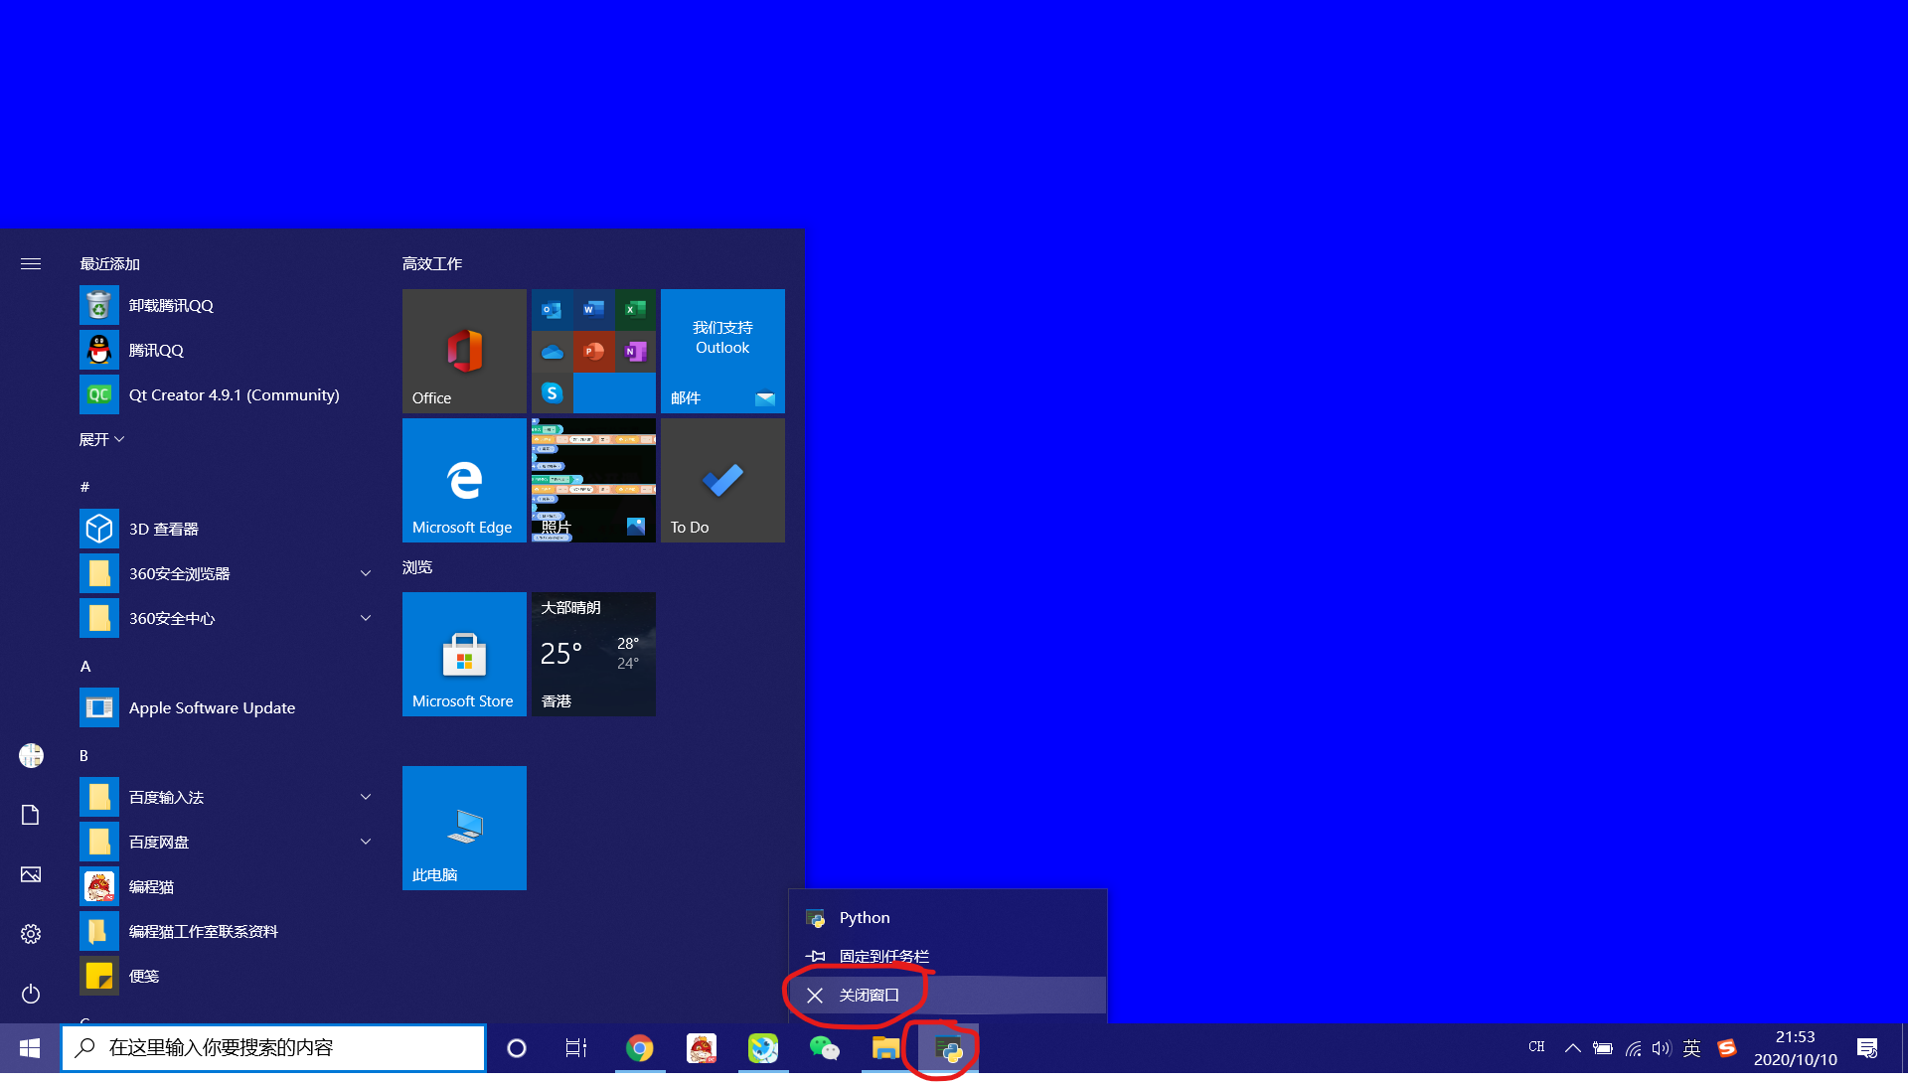Image resolution: width=1908 pixels, height=1082 pixels.
Task: Click the B letter header in app list
Action: tap(84, 755)
